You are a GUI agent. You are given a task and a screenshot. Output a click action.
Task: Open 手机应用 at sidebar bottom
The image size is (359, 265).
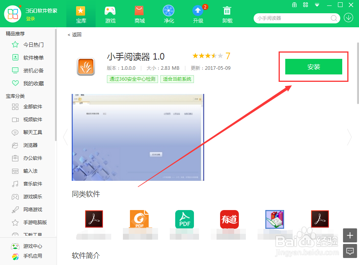coord(27,256)
